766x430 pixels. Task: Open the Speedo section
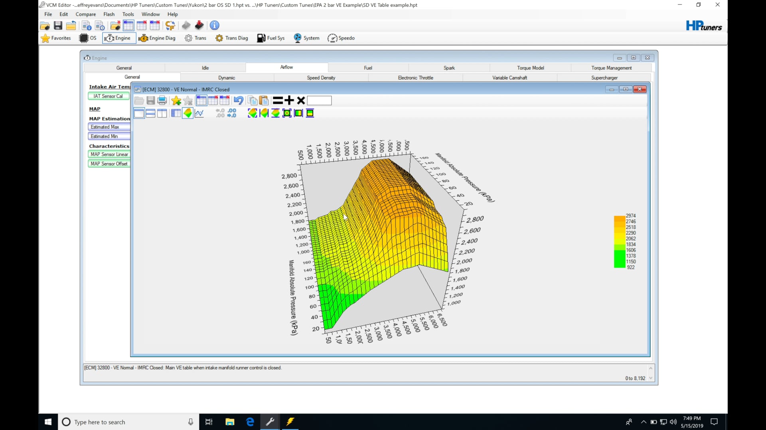pos(341,38)
